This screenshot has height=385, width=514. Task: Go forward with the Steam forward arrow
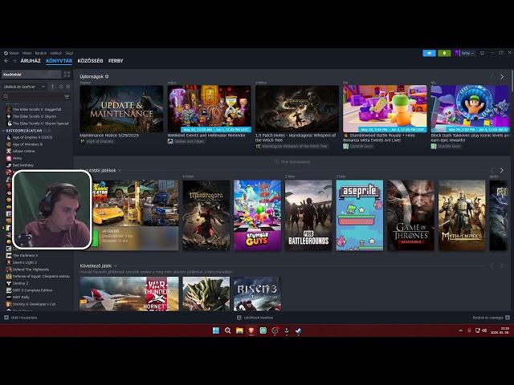pos(14,61)
